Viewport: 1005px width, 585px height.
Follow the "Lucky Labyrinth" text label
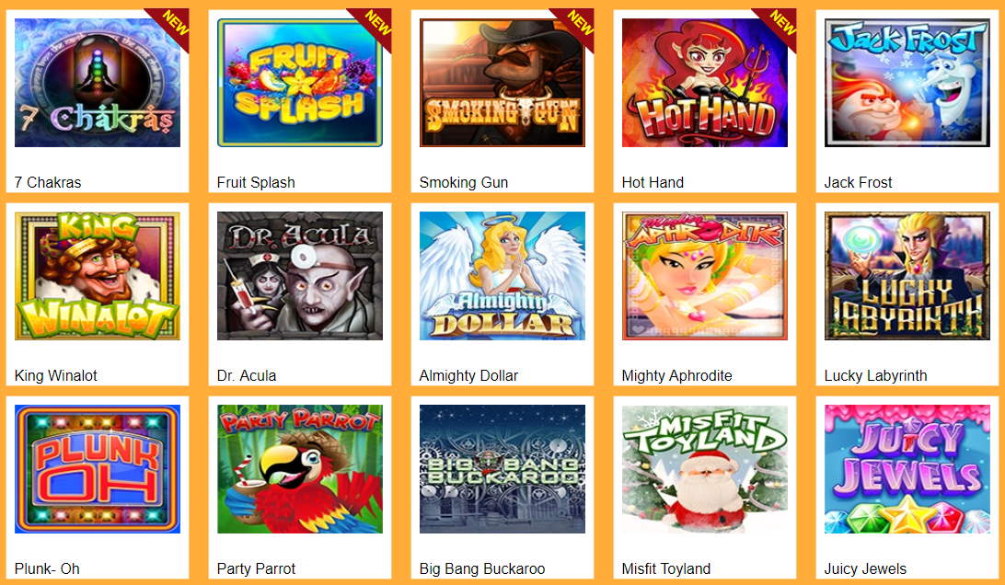(875, 375)
